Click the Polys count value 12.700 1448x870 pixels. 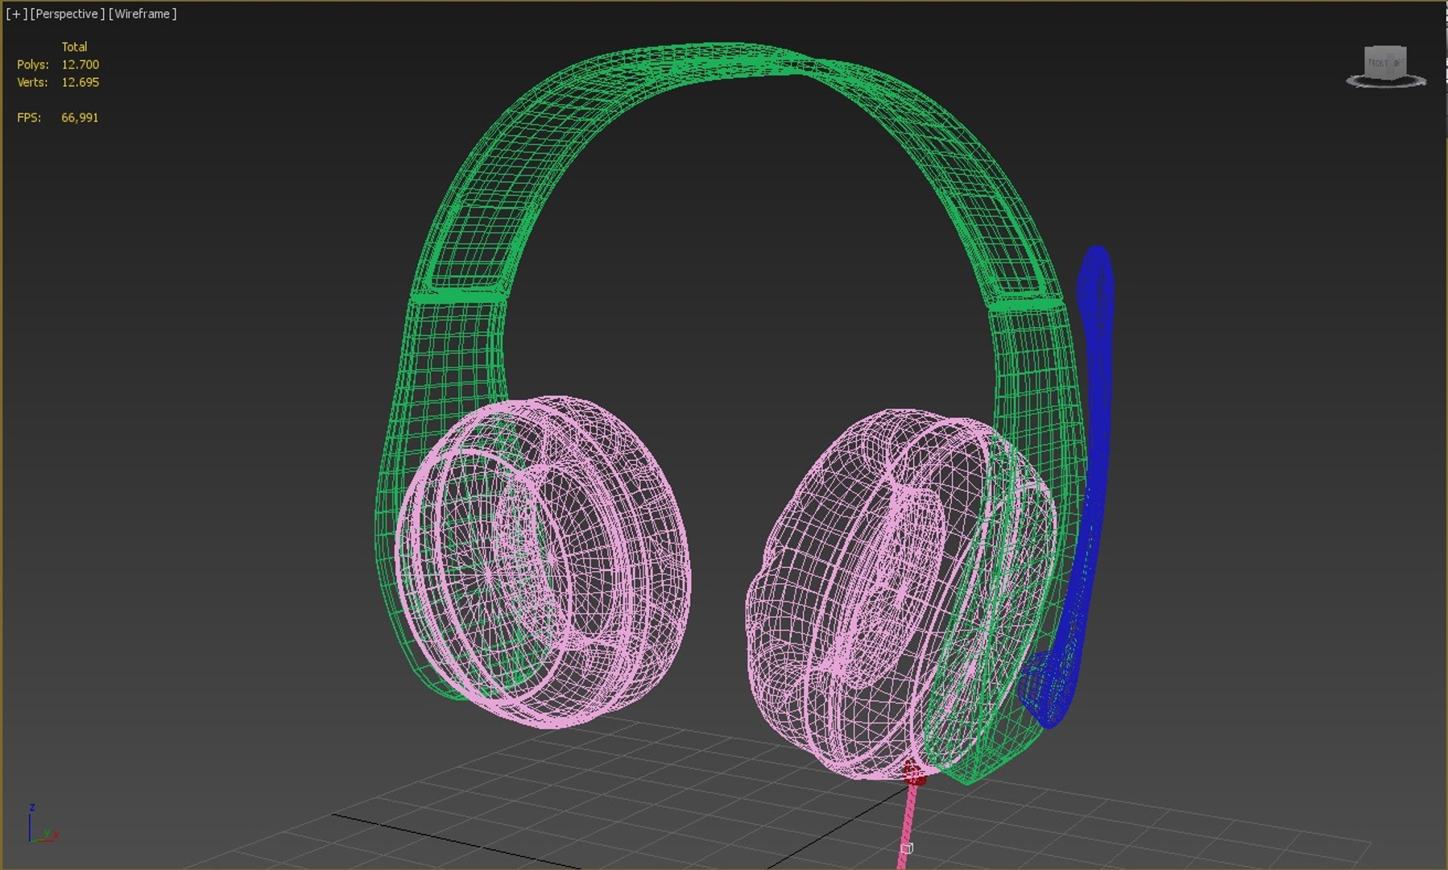pos(81,64)
